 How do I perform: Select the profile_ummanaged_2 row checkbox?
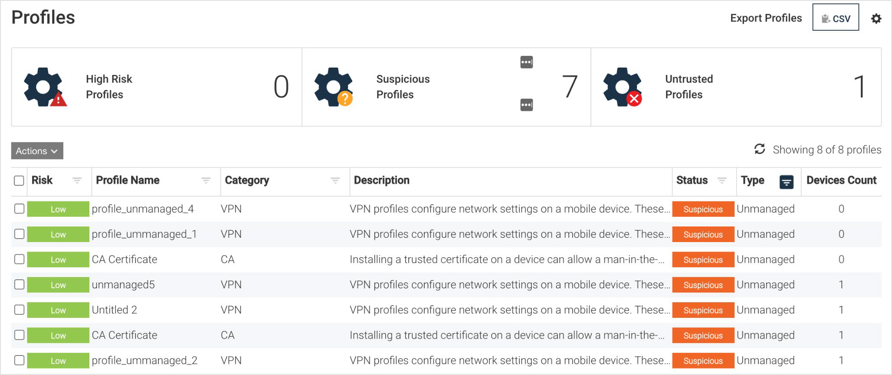pos(19,360)
